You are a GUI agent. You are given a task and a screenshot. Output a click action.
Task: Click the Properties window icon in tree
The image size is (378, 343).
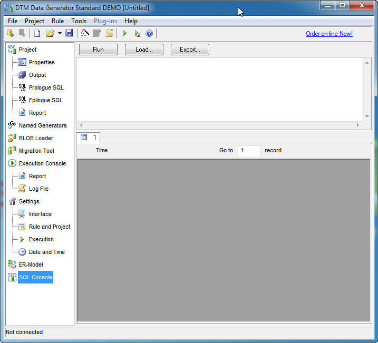(x=22, y=62)
